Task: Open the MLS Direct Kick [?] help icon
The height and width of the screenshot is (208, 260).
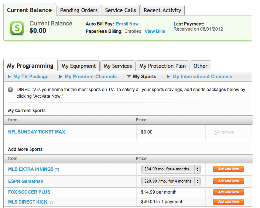Action: (x=51, y=202)
